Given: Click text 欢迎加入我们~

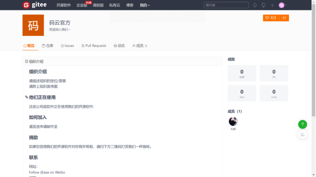Looking at the screenshot, I should 60,30.
